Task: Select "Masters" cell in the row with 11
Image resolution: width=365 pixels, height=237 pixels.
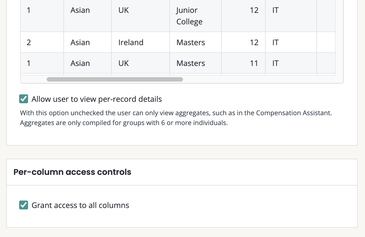Action: (191, 63)
